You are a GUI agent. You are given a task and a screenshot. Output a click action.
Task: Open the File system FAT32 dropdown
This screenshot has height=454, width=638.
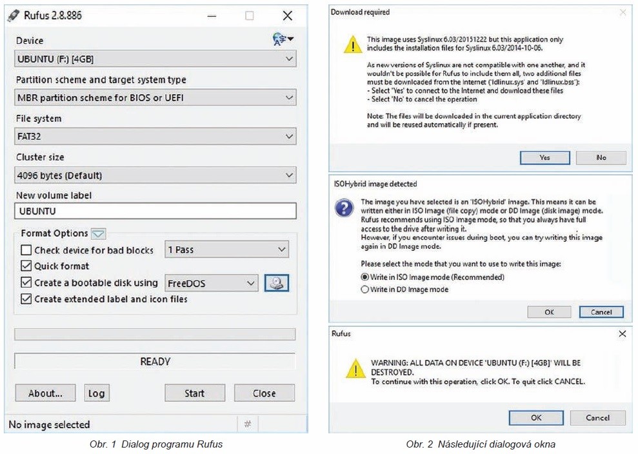[155, 136]
